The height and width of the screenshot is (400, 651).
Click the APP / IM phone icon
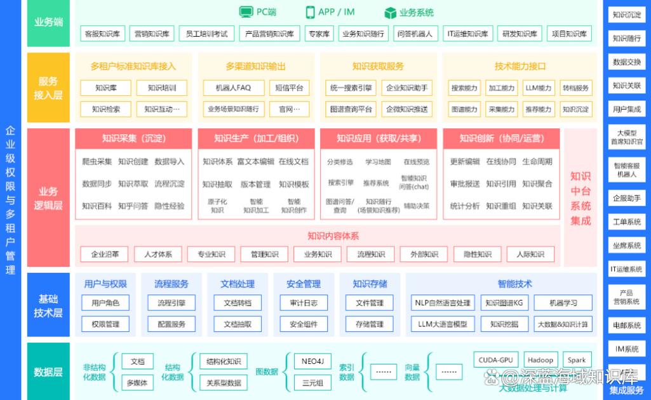coord(310,12)
